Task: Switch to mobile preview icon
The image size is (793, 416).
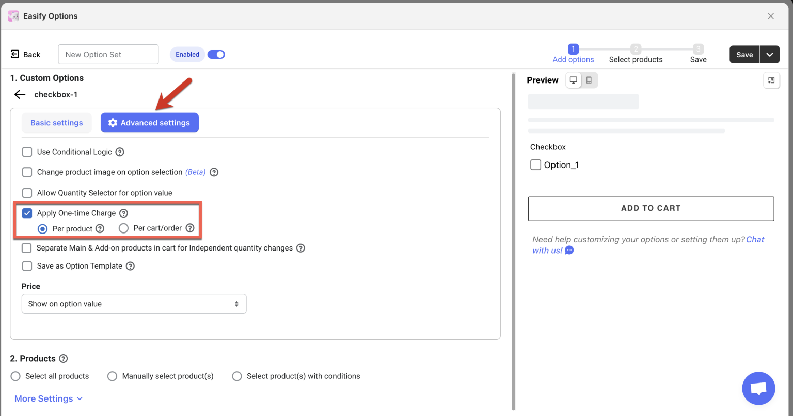Action: [x=589, y=80]
